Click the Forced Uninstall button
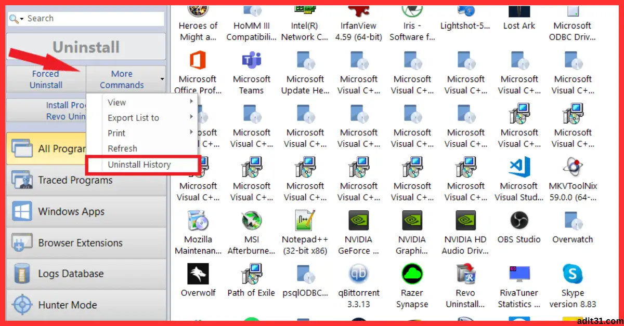 tap(46, 79)
